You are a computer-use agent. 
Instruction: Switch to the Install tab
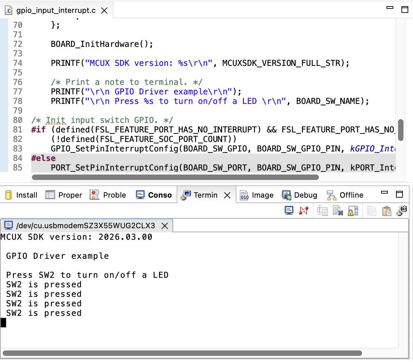pos(21,195)
